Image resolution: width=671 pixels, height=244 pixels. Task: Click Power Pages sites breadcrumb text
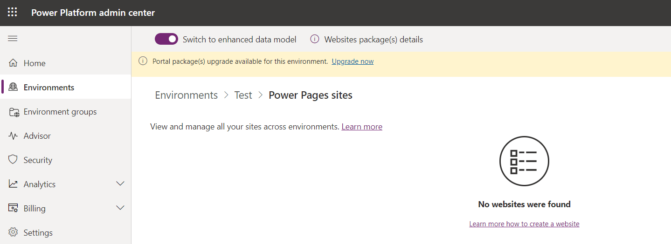pyautogui.click(x=311, y=95)
